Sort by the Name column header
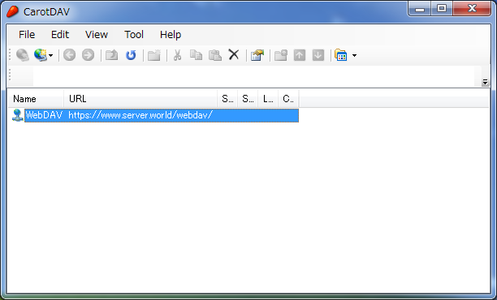The image size is (497, 300). pyautogui.click(x=36, y=99)
